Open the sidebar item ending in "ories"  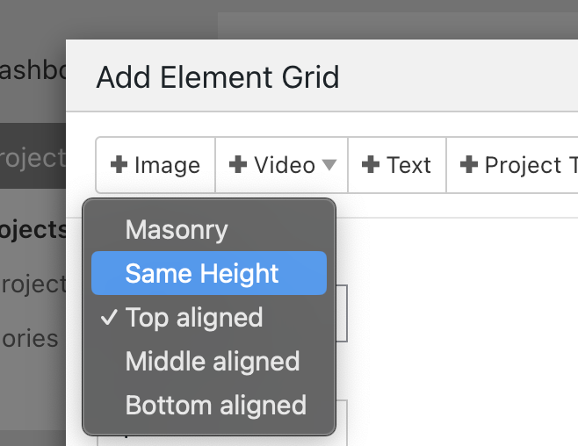coord(30,338)
